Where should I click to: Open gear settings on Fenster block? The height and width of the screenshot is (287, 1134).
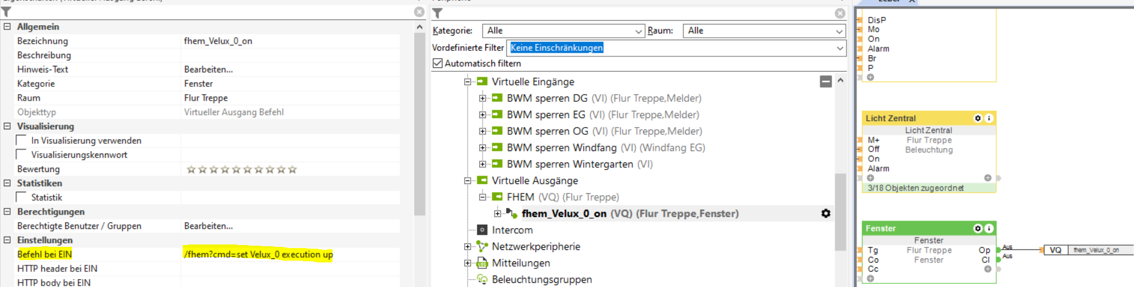(978, 228)
